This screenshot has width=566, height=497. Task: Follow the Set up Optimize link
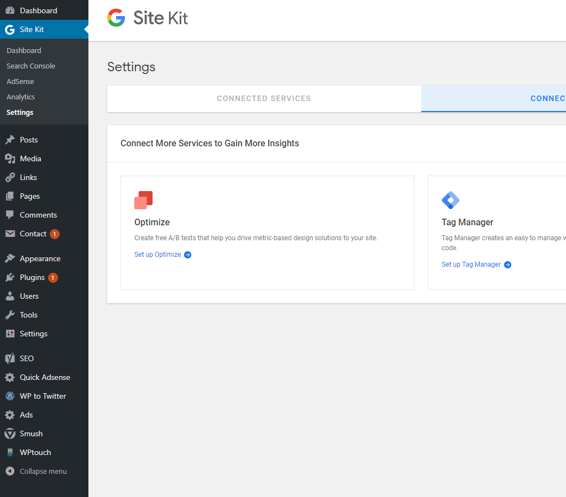pyautogui.click(x=158, y=255)
